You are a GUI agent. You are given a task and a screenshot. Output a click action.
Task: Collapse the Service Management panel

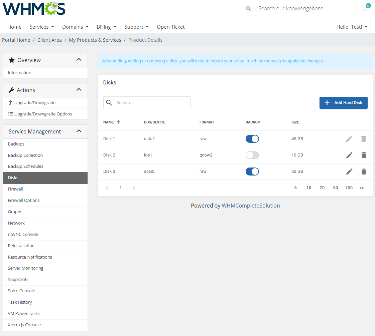pos(79,131)
